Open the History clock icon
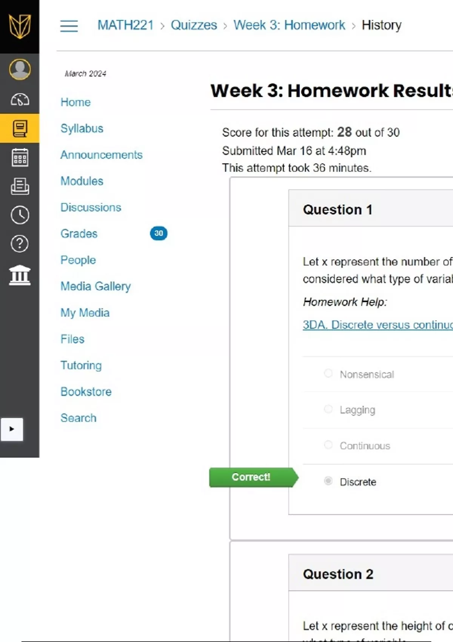 pyautogui.click(x=20, y=215)
